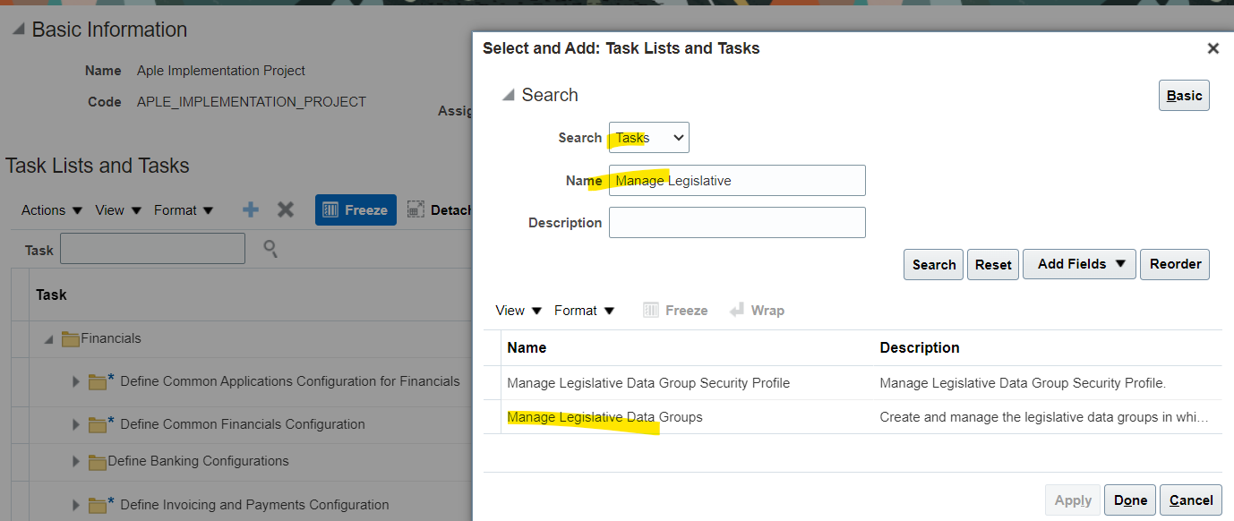
Task: Collapse the Basic Information section
Action: tap(18, 30)
